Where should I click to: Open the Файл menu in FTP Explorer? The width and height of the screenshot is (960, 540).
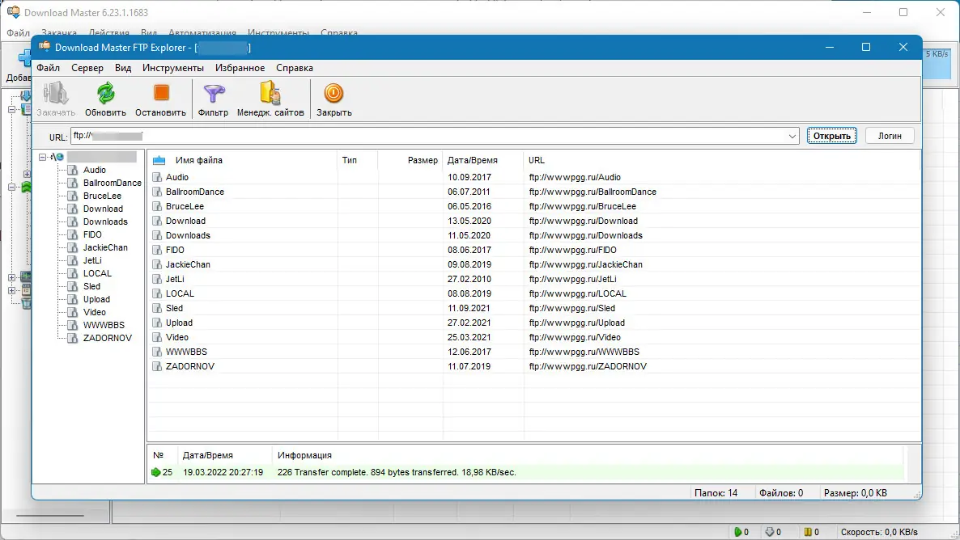[x=49, y=68]
